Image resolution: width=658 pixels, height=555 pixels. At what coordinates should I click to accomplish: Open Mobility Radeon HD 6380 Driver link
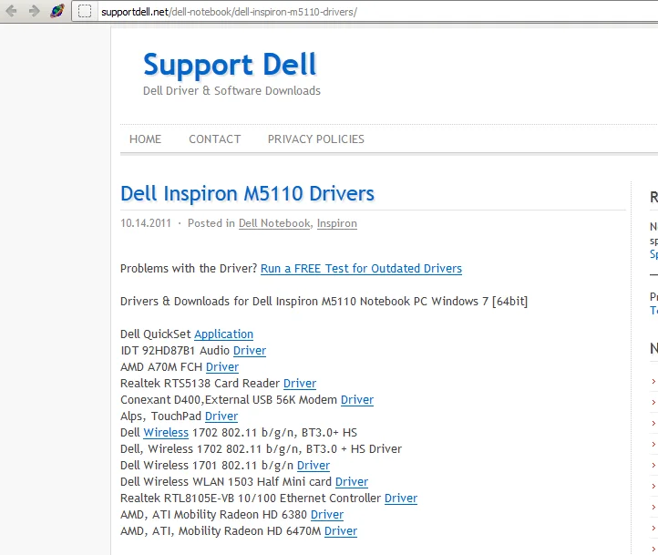point(327,514)
